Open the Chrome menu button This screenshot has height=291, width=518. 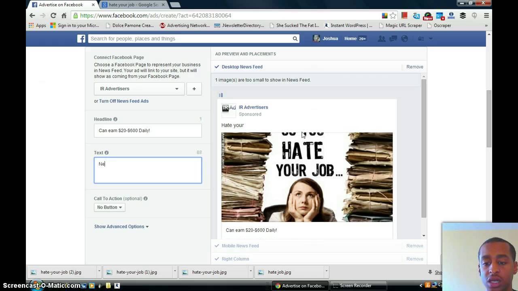[x=486, y=15]
